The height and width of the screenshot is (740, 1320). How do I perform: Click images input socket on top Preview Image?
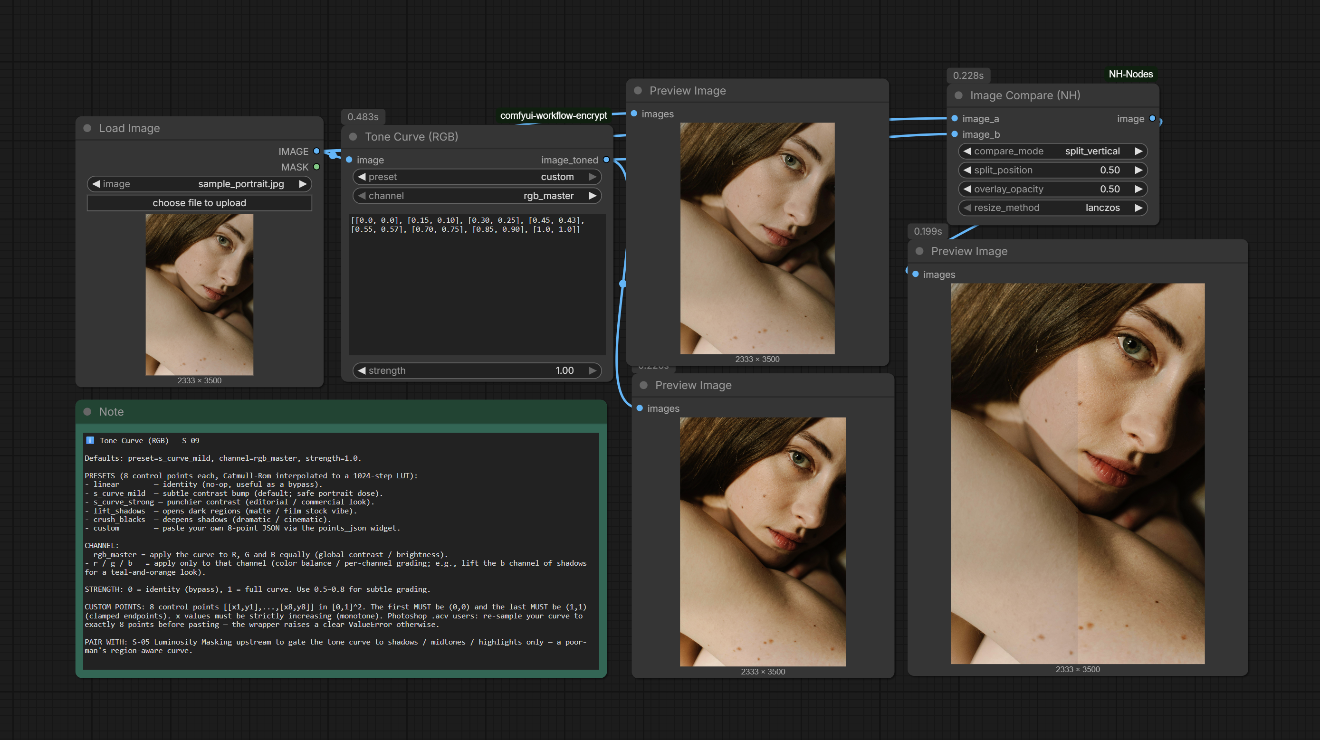pyautogui.click(x=634, y=114)
